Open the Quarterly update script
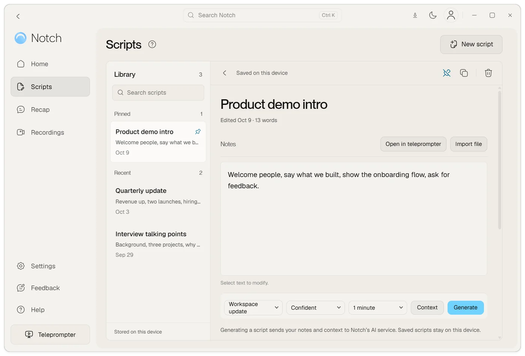This screenshot has height=356, width=525. (158, 201)
